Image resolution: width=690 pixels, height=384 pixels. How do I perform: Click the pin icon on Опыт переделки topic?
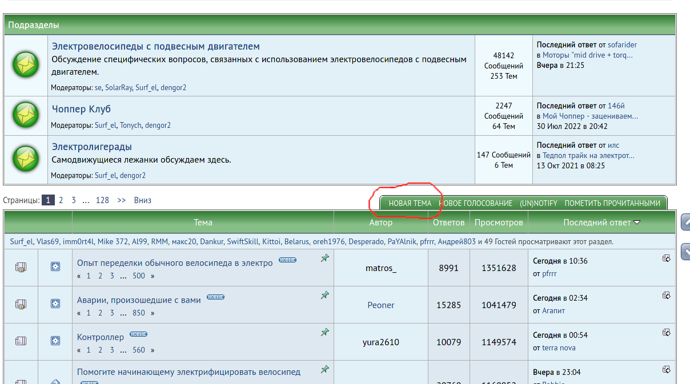point(324,258)
